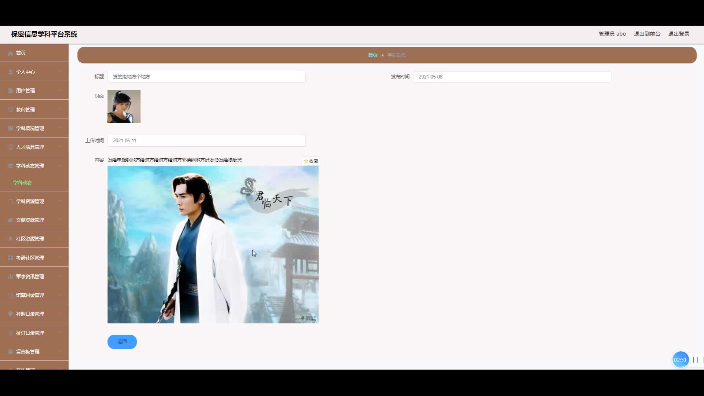The image size is (704, 396).
Task: Click 退出到前台 in the header
Action: coord(647,34)
